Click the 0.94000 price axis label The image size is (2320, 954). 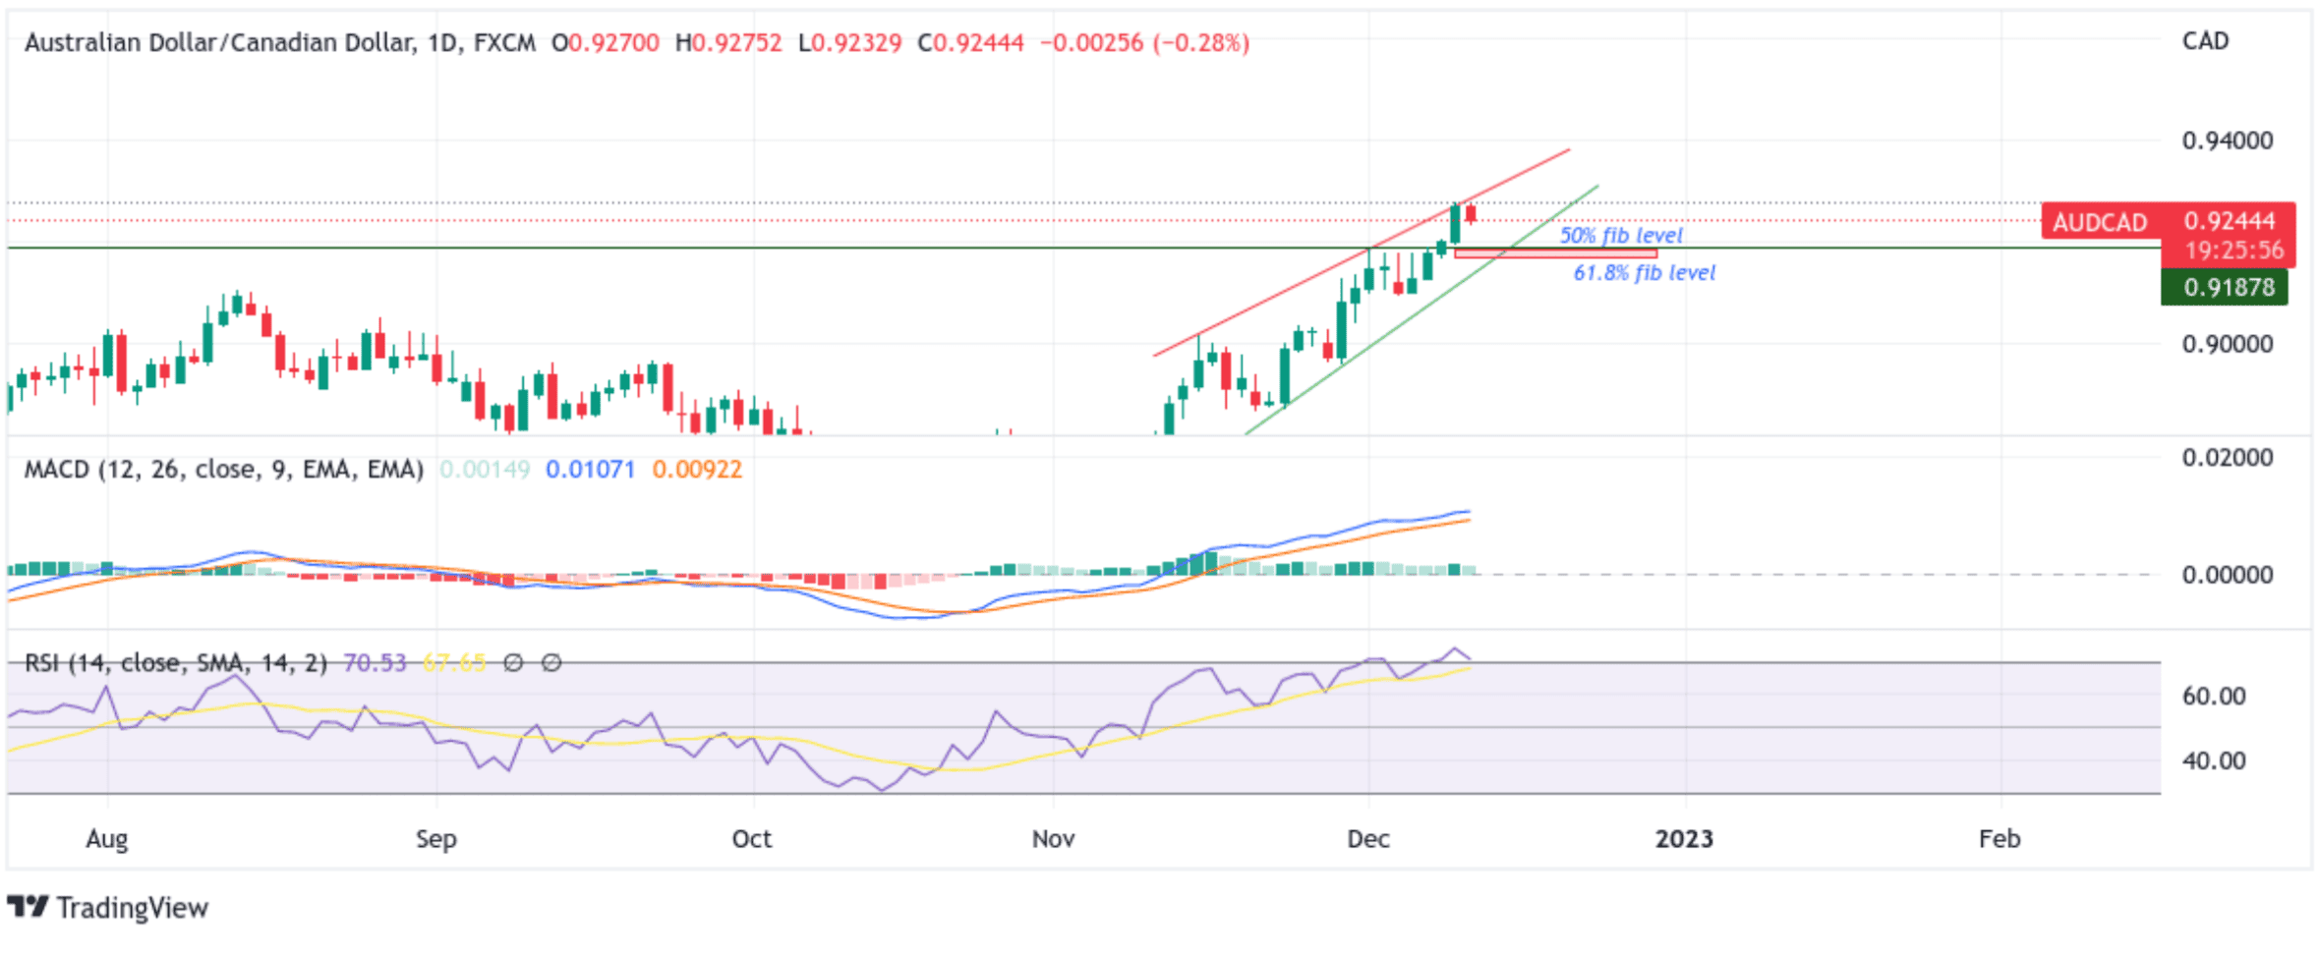point(2228,140)
